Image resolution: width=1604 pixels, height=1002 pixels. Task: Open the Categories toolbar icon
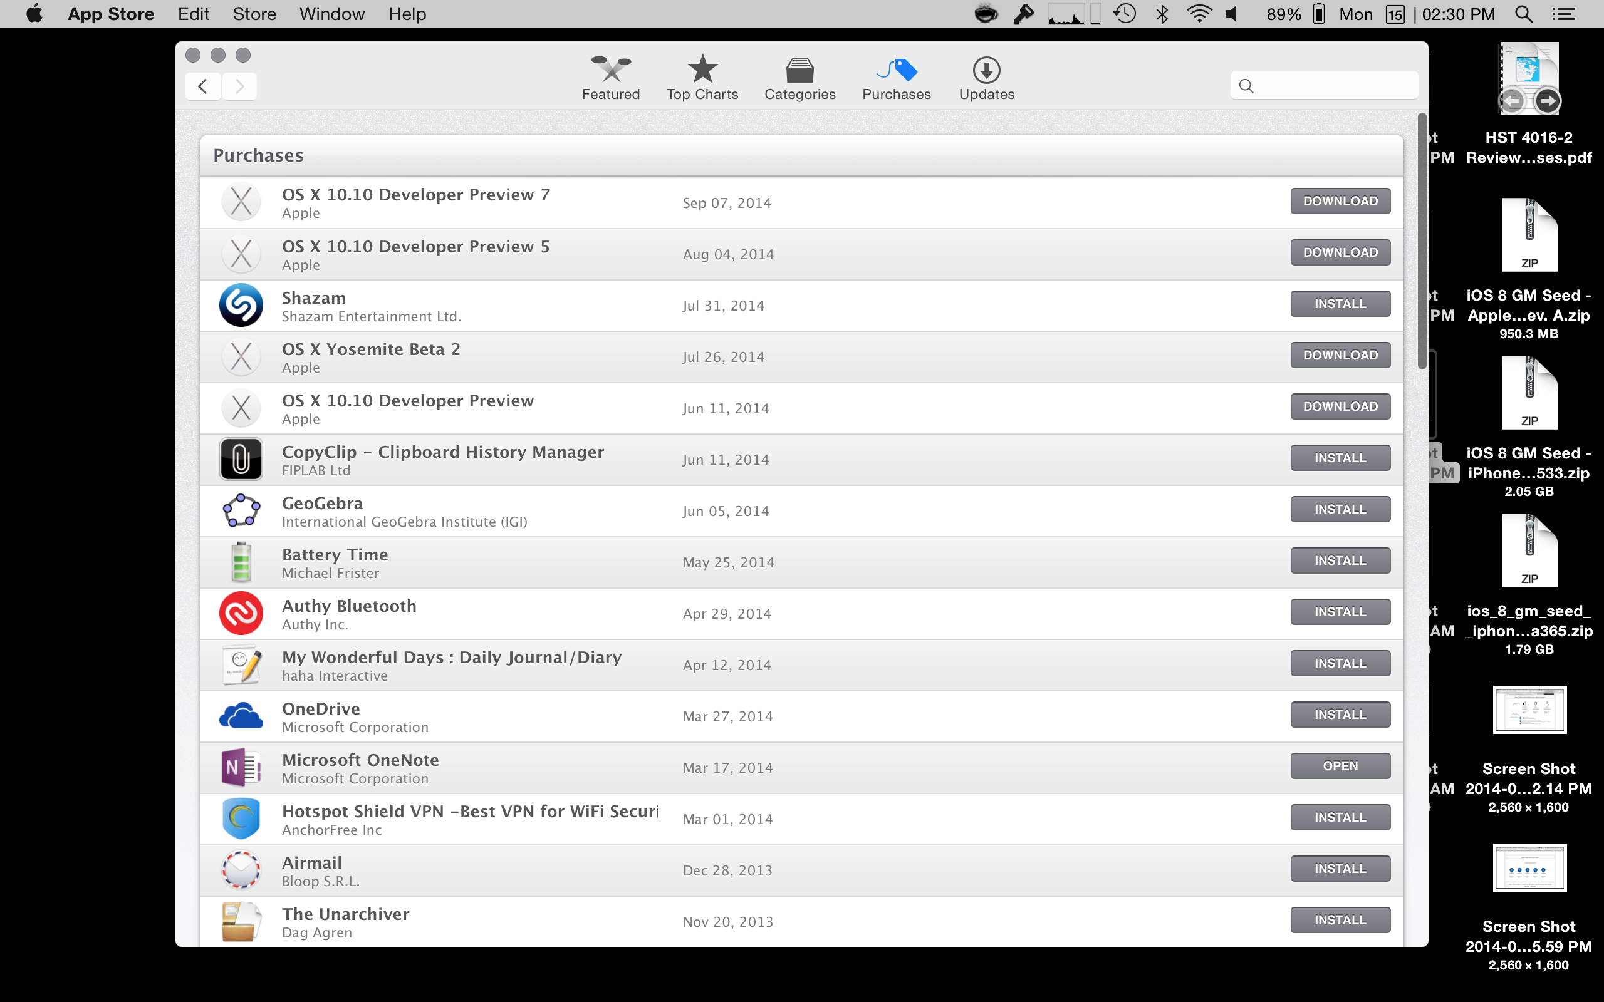point(799,70)
